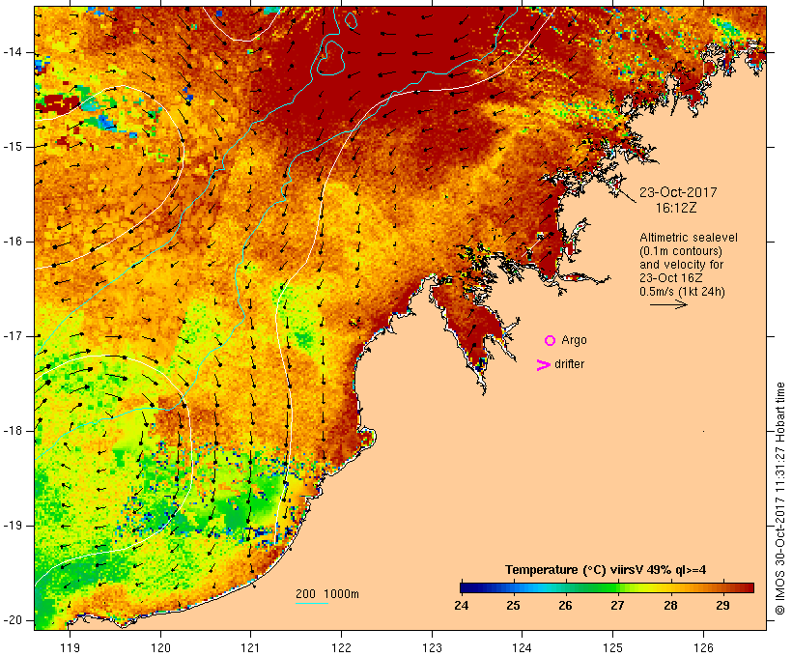Click the longitude axis label '121'
792x657 pixels.
point(250,647)
